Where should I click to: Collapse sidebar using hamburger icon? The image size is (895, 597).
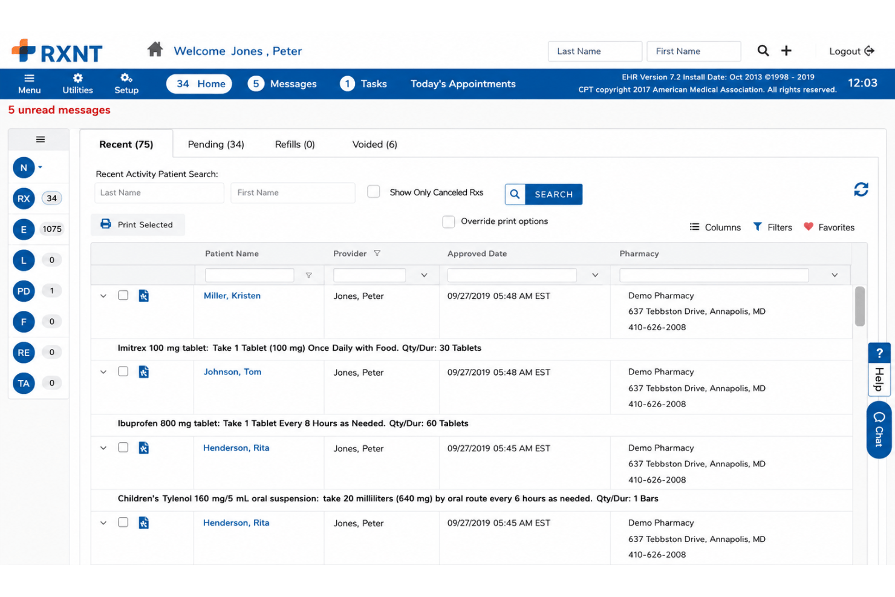41,140
